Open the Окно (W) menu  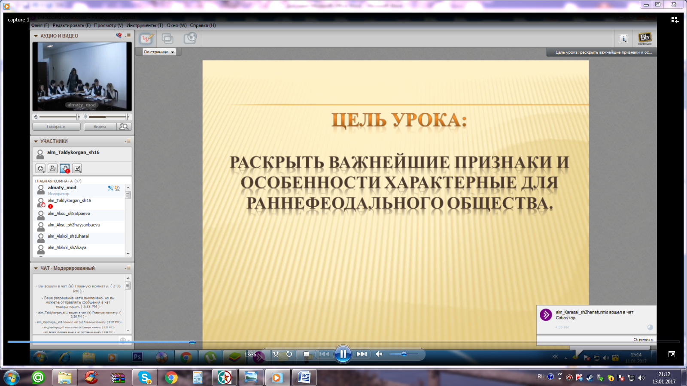pyautogui.click(x=176, y=25)
